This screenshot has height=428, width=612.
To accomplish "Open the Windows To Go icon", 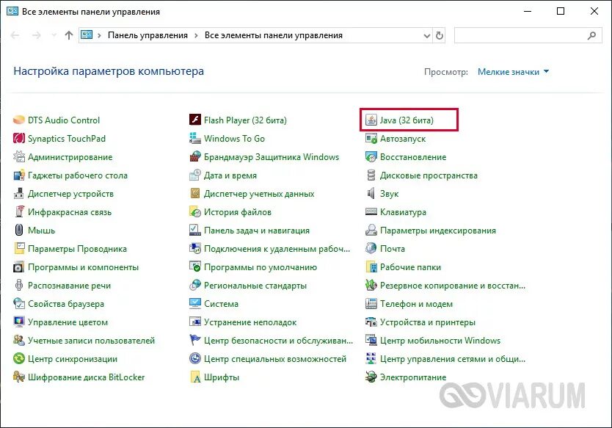I will [194, 138].
